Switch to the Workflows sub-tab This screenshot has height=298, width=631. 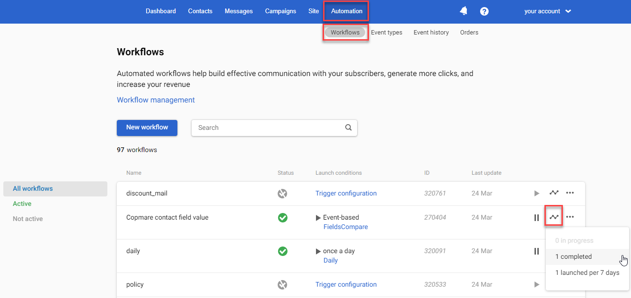pyautogui.click(x=345, y=33)
